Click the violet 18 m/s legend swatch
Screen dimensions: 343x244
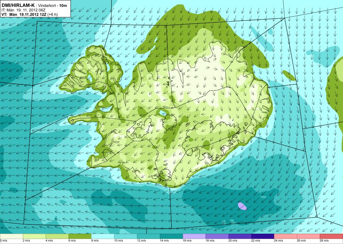[217, 236]
